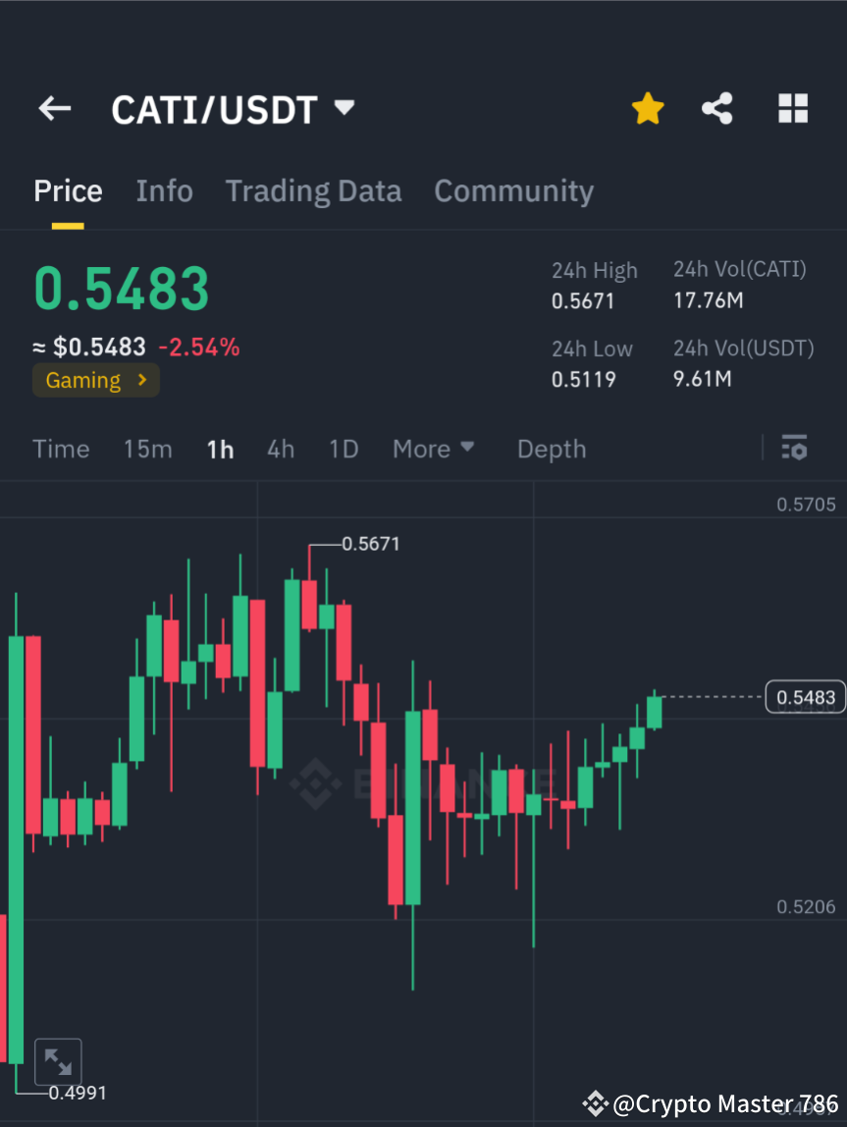Image resolution: width=847 pixels, height=1127 pixels.
Task: View the Depth chart
Action: [x=551, y=449]
